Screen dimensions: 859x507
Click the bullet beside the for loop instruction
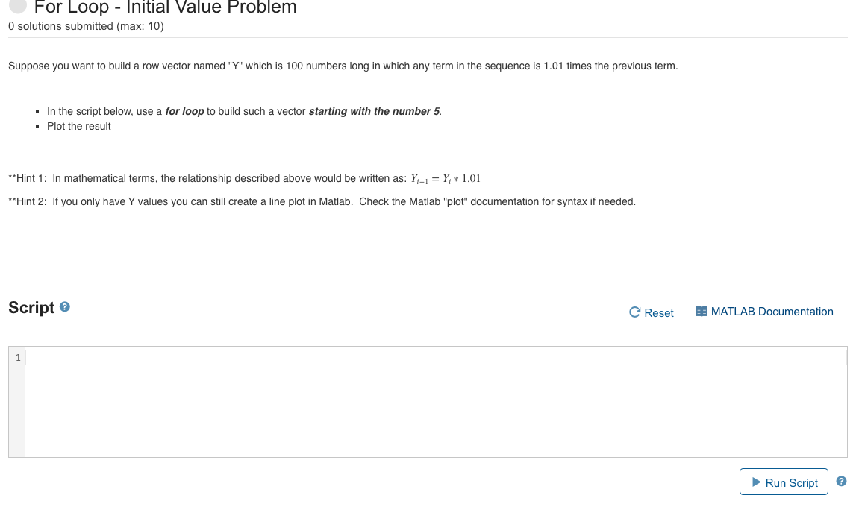(x=37, y=111)
